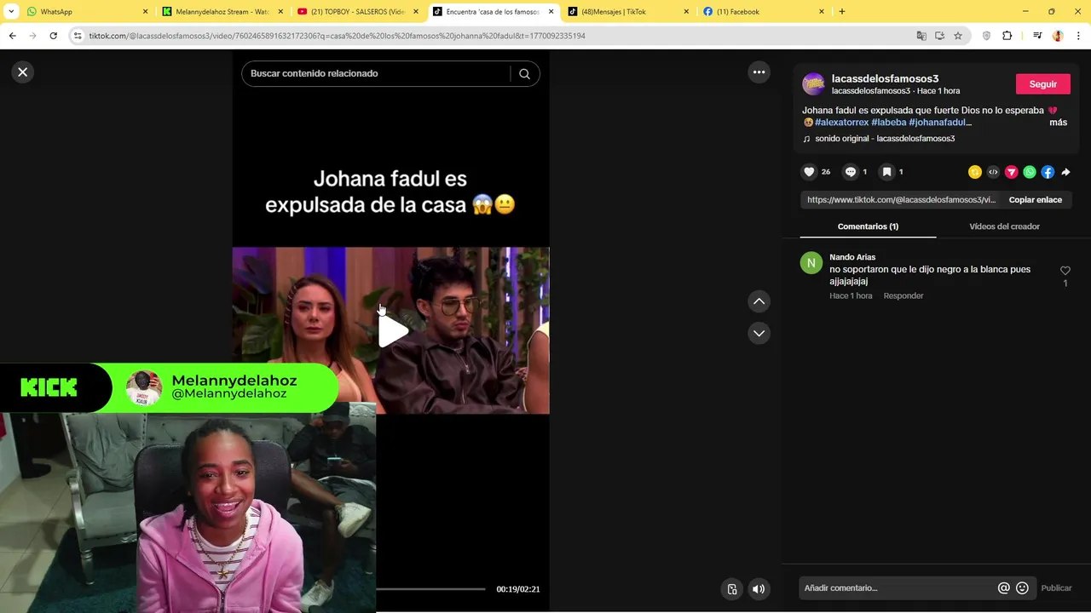The height and width of the screenshot is (613, 1091).
Task: Switch to Videos del creador tab
Action: pos(1004,226)
